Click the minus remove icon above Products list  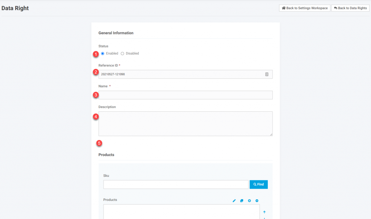(257, 201)
